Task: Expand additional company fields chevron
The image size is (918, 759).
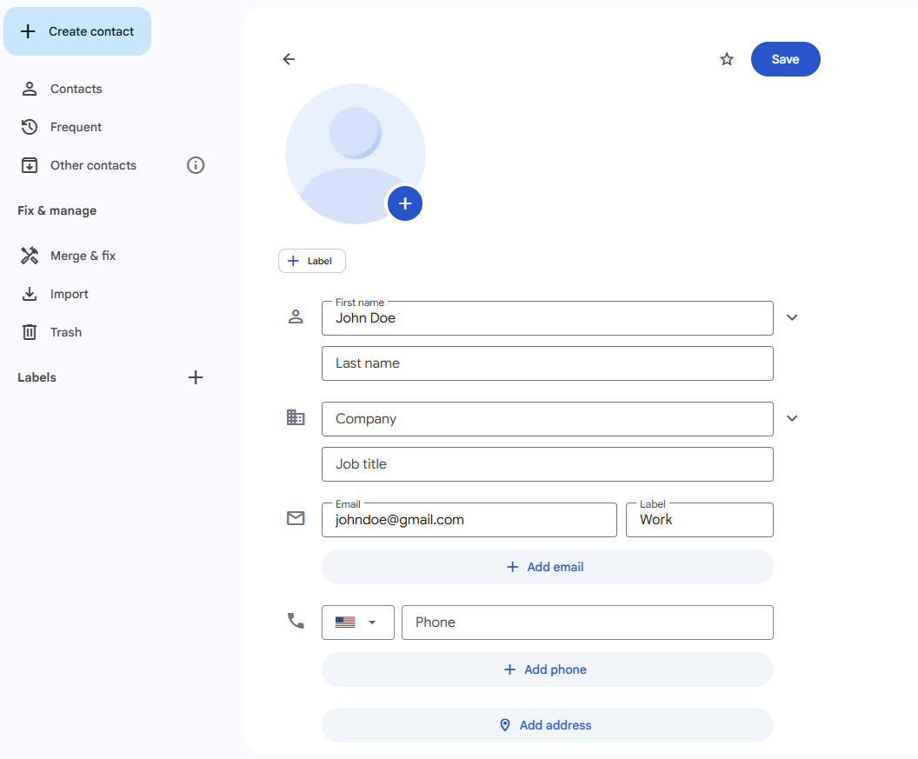Action: point(792,418)
